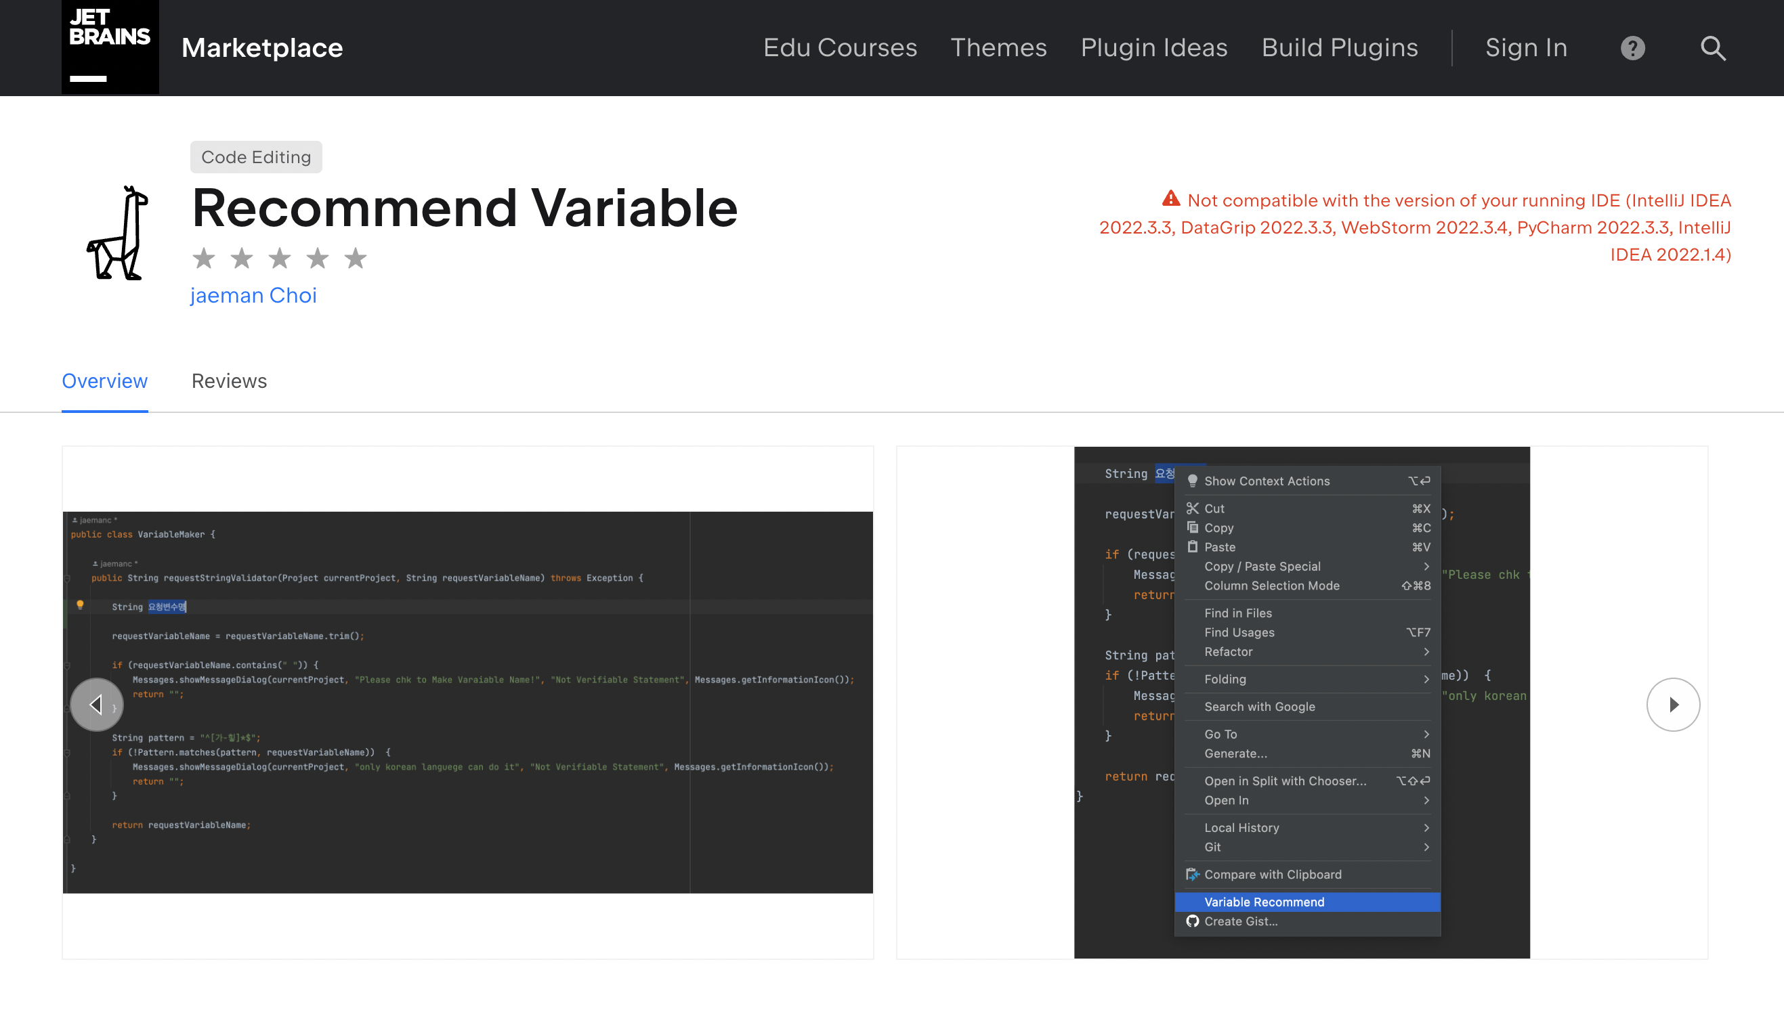The width and height of the screenshot is (1784, 1010).
Task: Open author jaeman Choi profile
Action: pos(253,296)
